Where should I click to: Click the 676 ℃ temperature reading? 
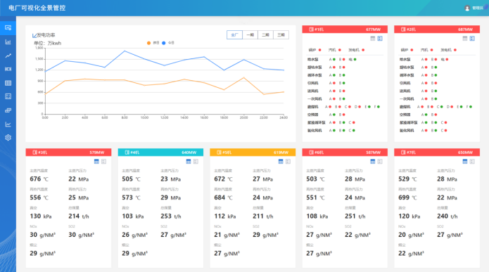click(x=39, y=179)
